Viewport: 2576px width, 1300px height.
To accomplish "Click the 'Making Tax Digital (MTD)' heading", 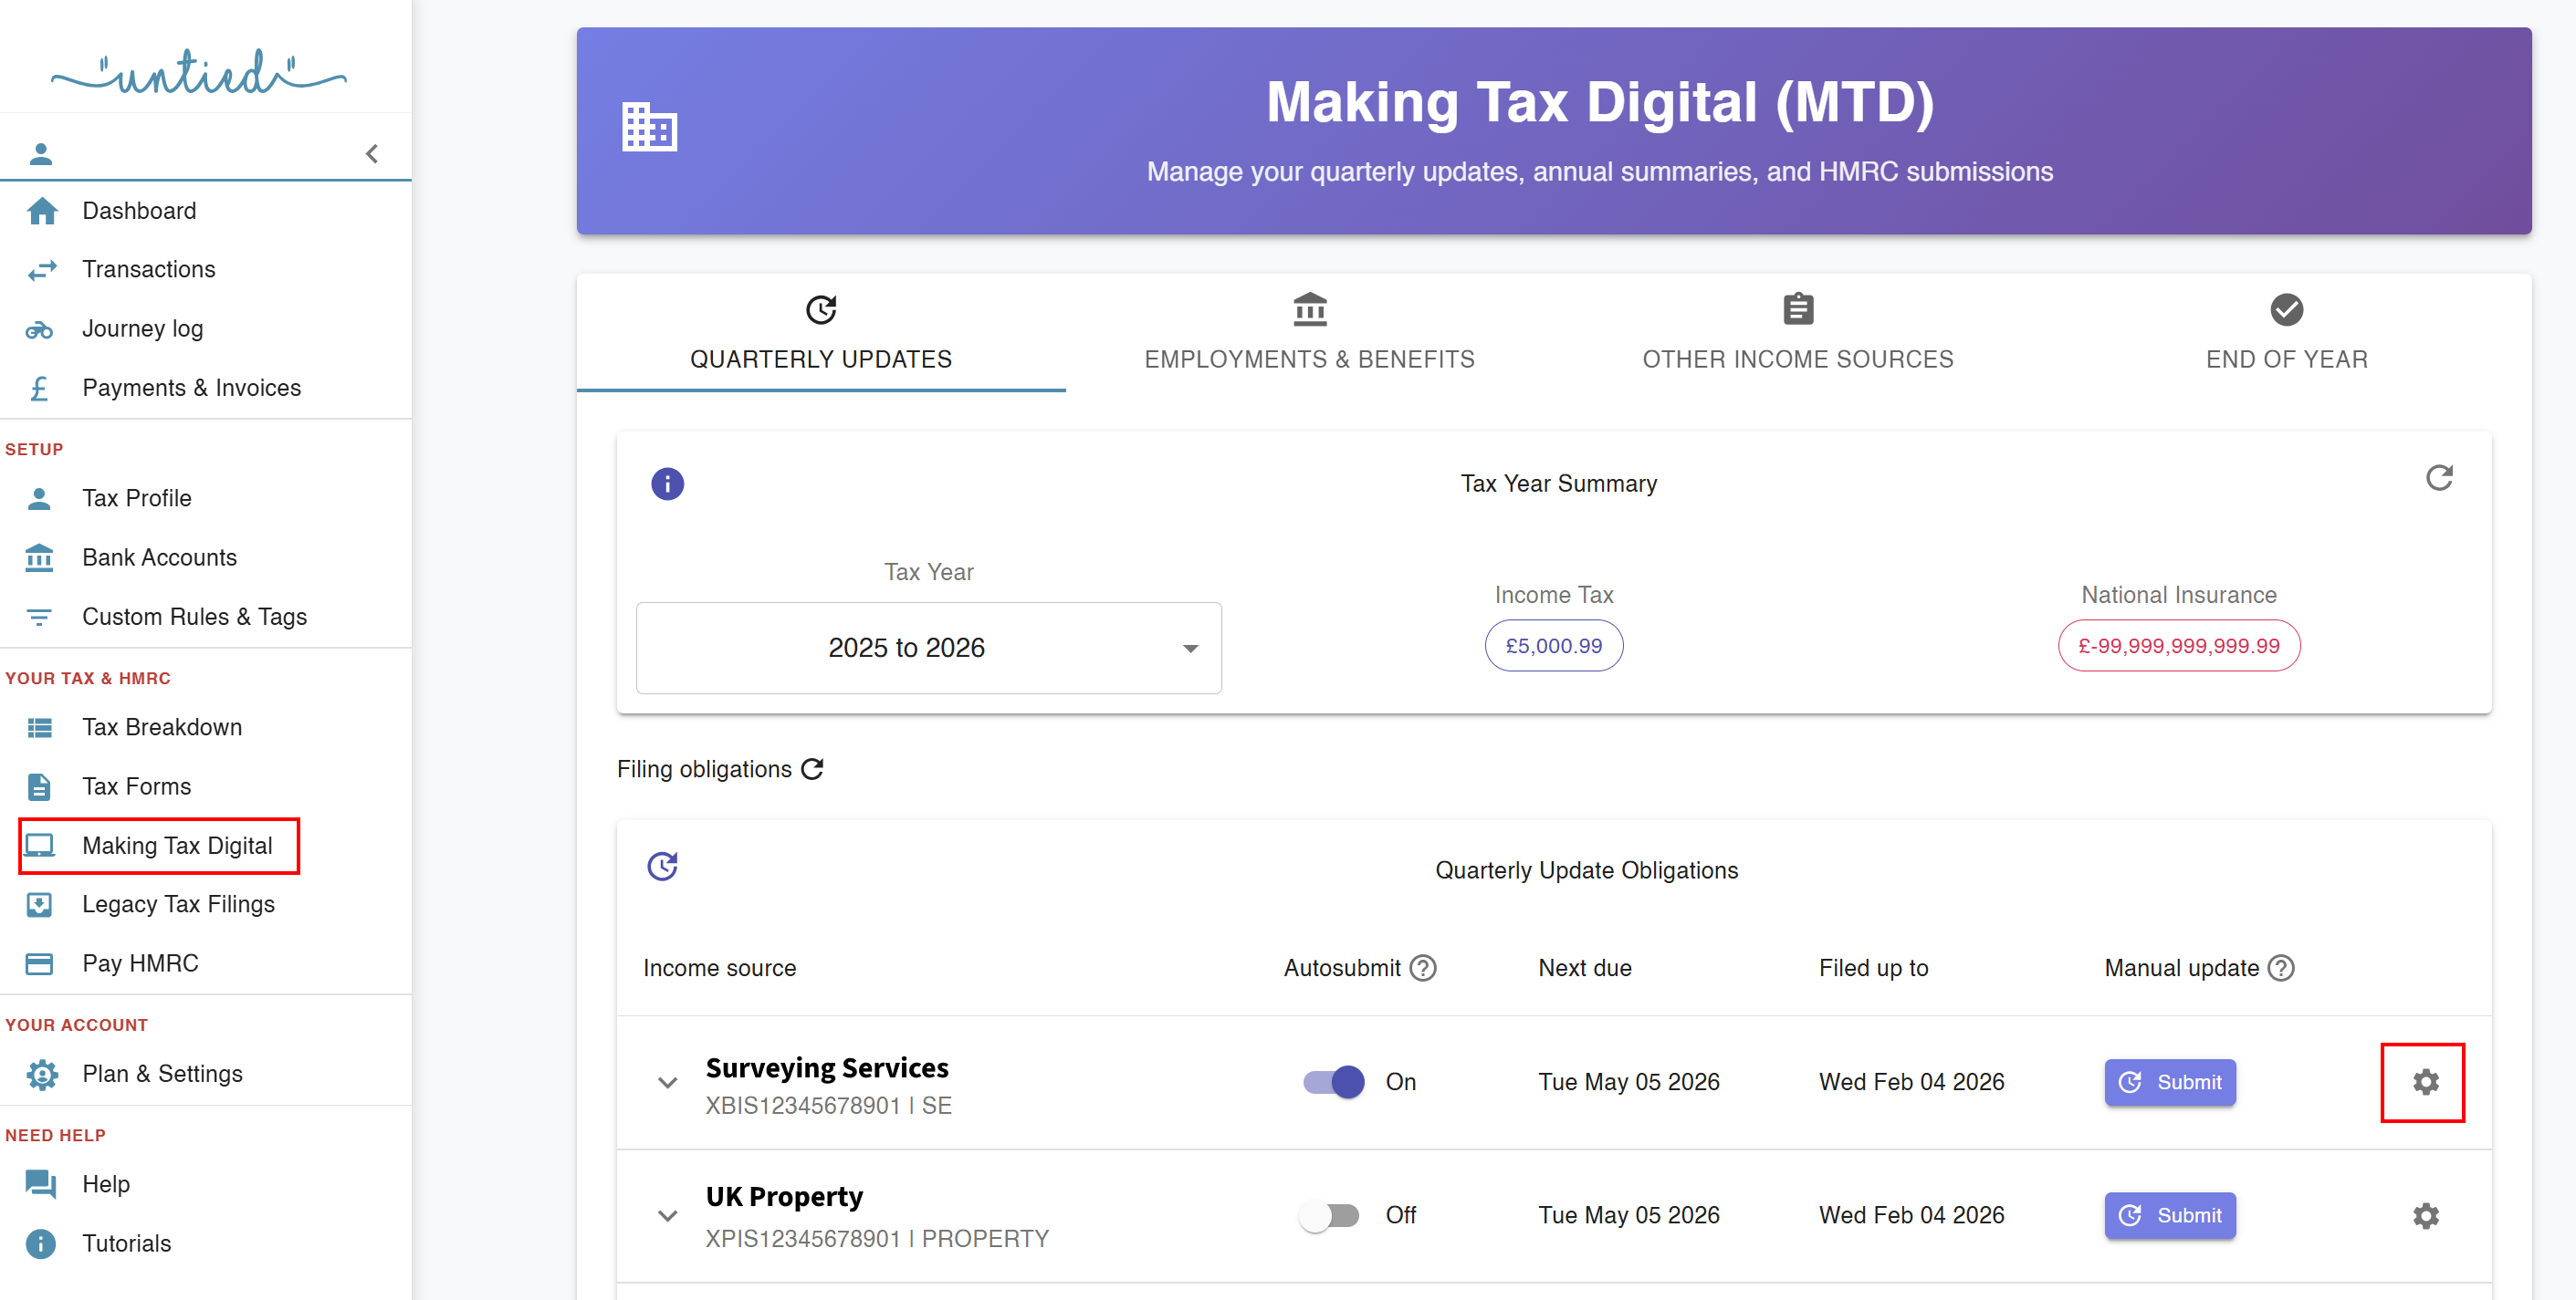I will point(1600,102).
